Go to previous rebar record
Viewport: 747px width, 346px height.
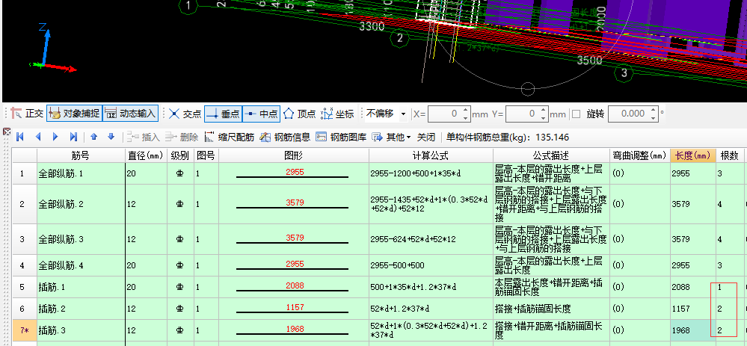tap(38, 137)
